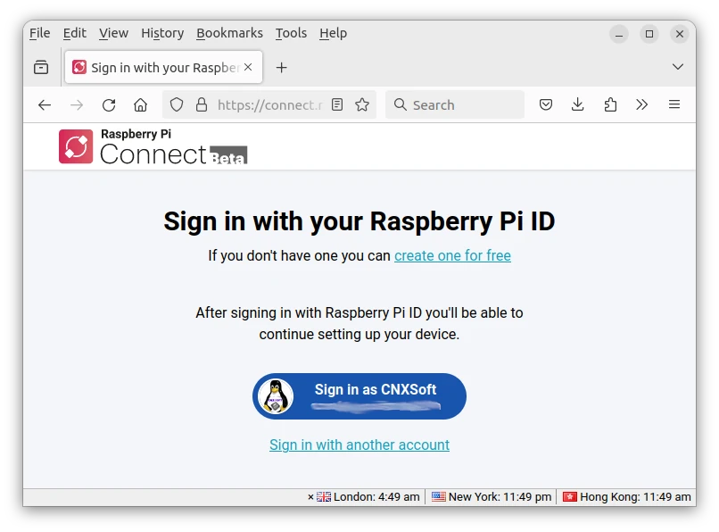Viewport: 719px width, 532px height.
Task: Click the penguin avatar on the sign-in button
Action: pyautogui.click(x=275, y=396)
